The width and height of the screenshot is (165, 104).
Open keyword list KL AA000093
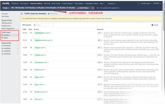6,54
